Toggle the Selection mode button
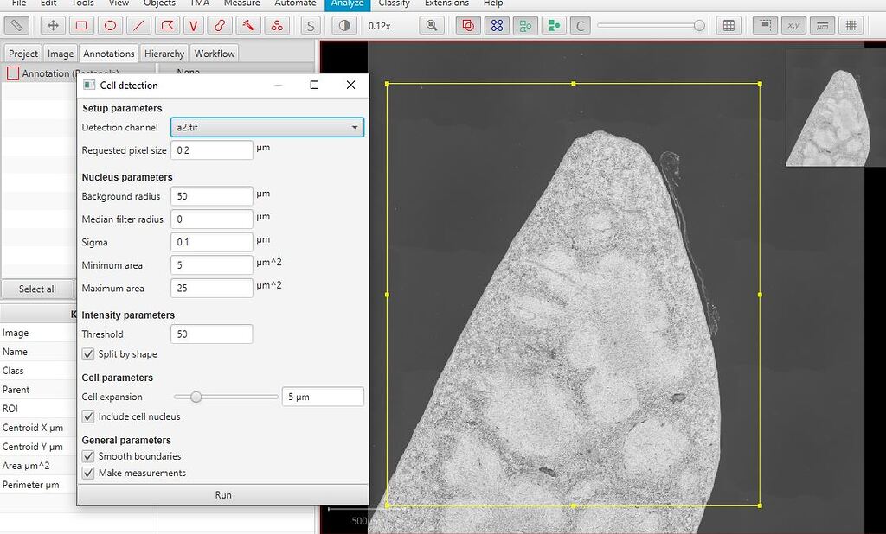 pos(309,25)
